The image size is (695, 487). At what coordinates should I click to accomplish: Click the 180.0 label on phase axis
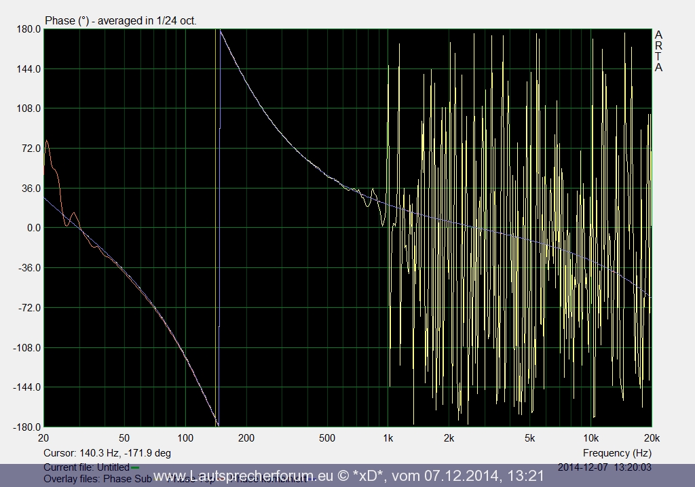coord(28,30)
